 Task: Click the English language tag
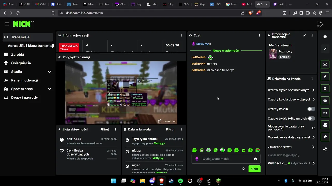[x=285, y=57]
